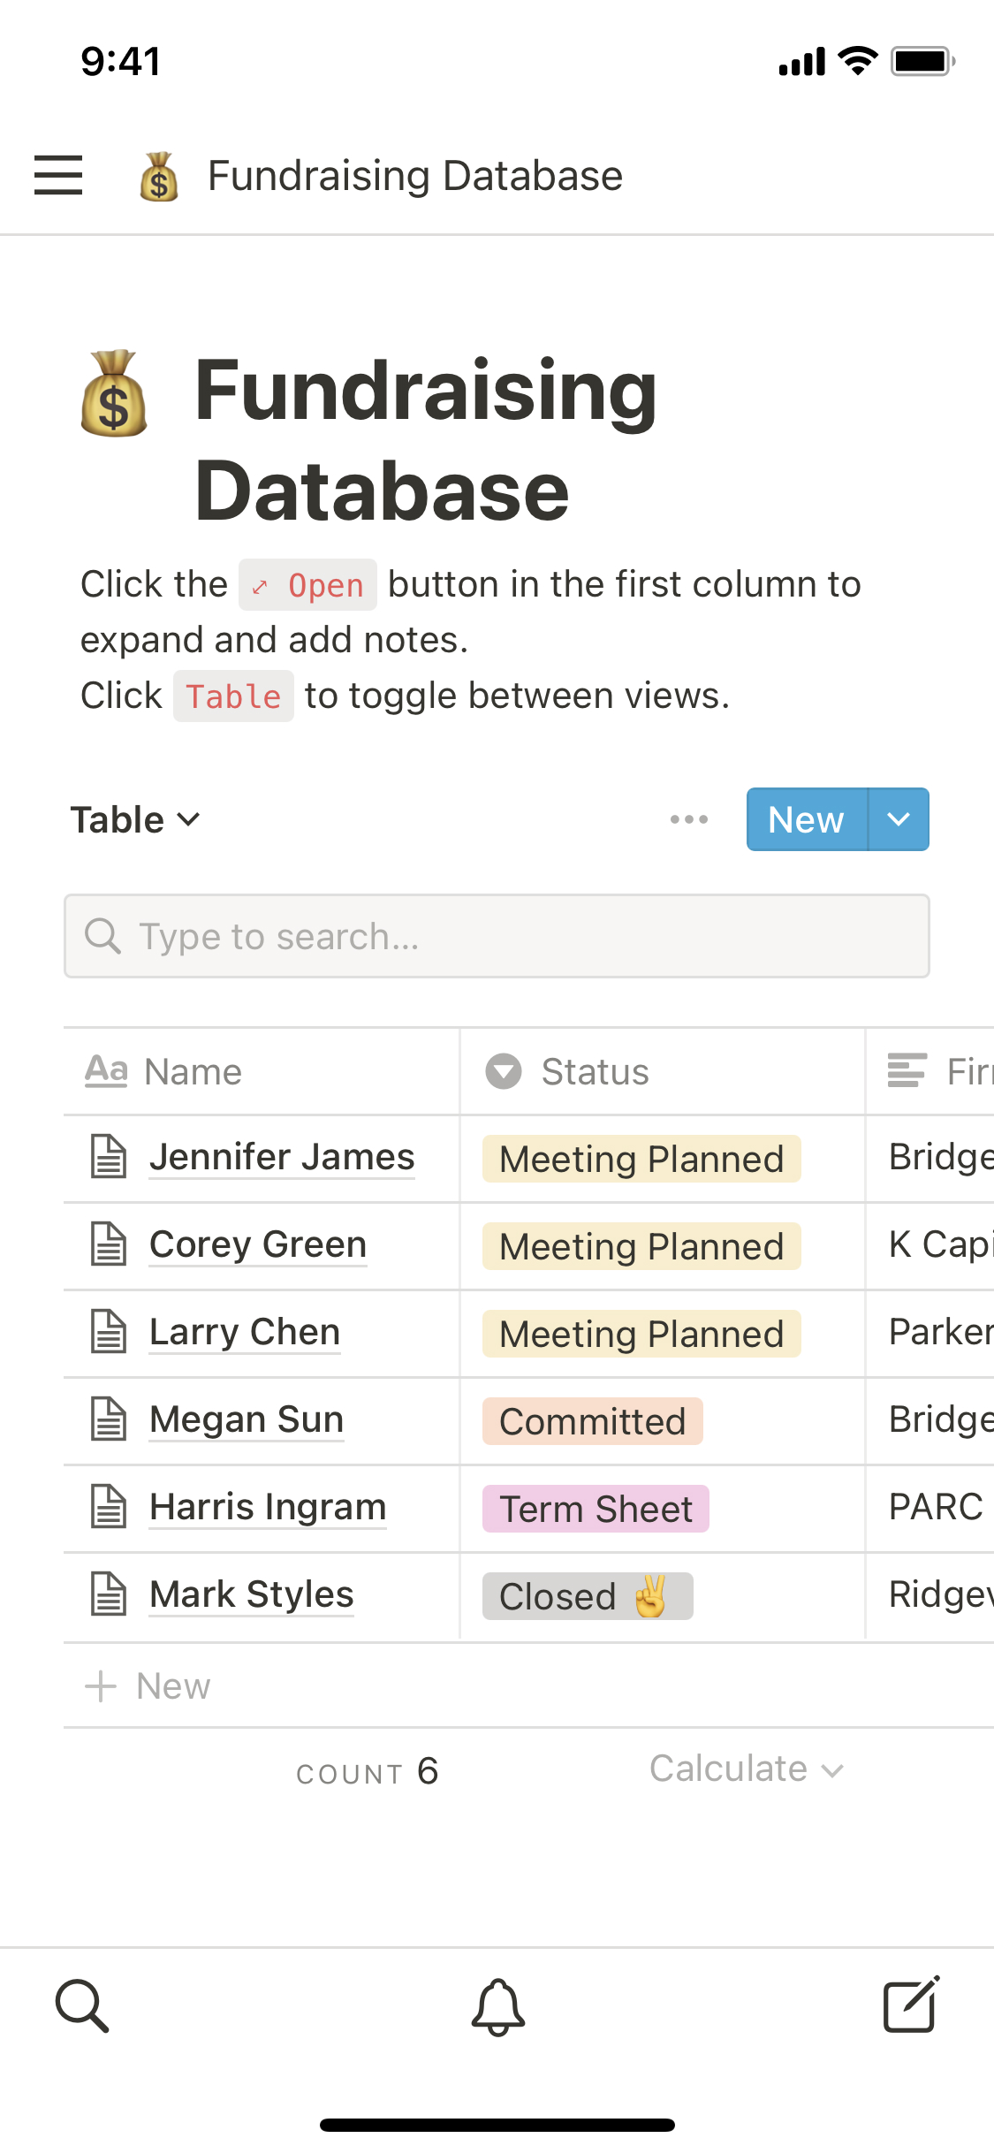
Task: Click Jennifer James page document icon
Action: 110,1157
